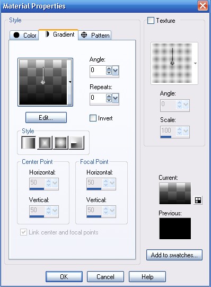Enable the Texture checkbox
Image resolution: width=211 pixels, height=287 pixels.
(151, 20)
